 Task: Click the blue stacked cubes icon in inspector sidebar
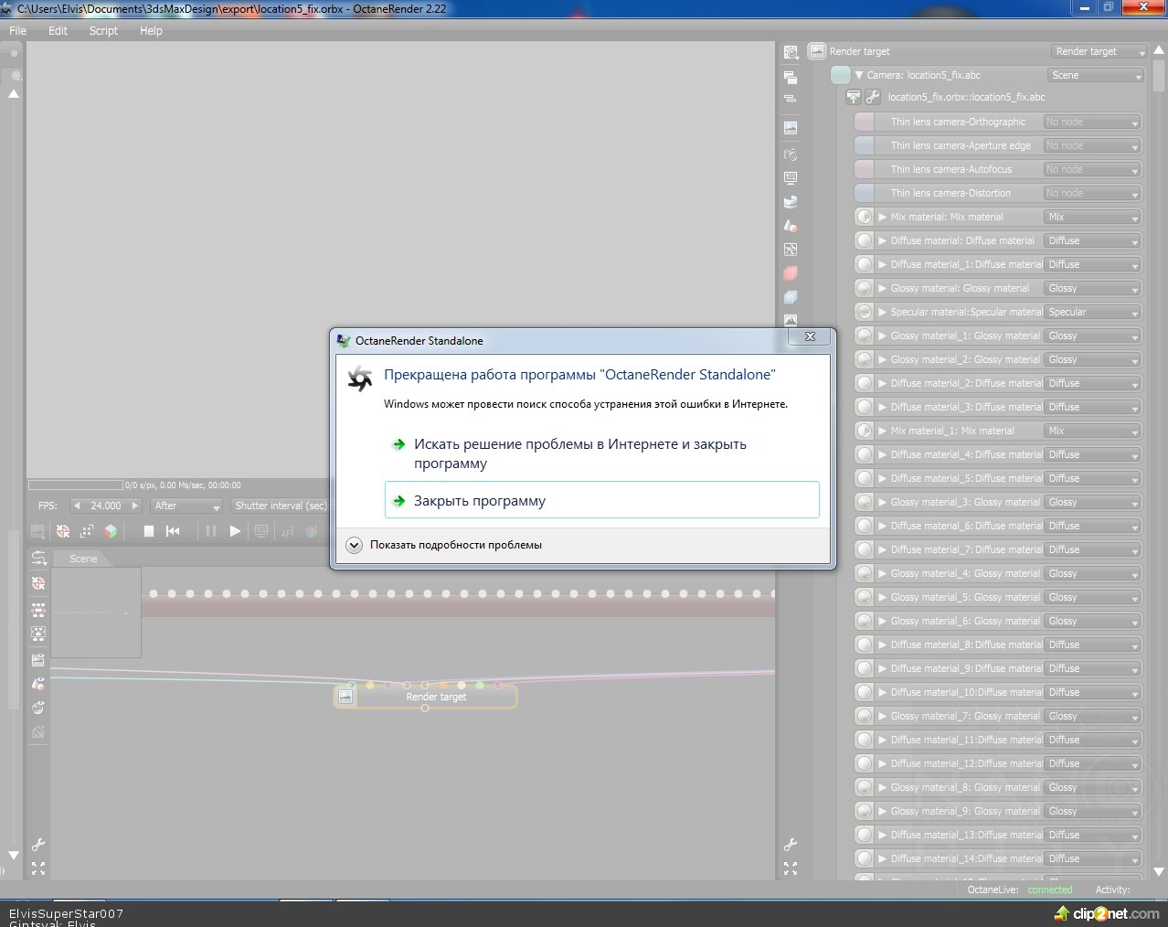pyautogui.click(x=791, y=297)
